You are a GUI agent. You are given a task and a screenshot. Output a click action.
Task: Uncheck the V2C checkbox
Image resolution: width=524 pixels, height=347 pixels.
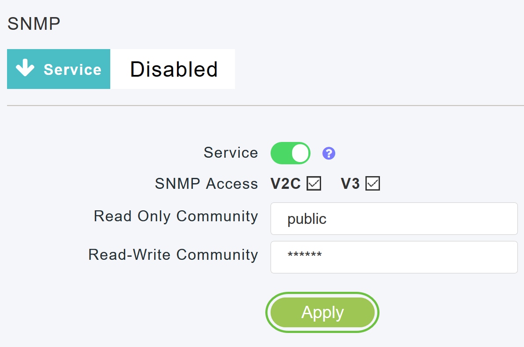click(x=314, y=184)
